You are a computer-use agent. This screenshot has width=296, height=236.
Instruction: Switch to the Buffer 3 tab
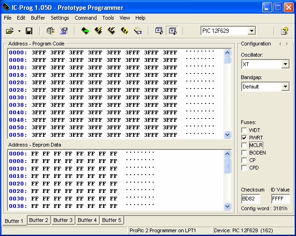pyautogui.click(x=63, y=220)
